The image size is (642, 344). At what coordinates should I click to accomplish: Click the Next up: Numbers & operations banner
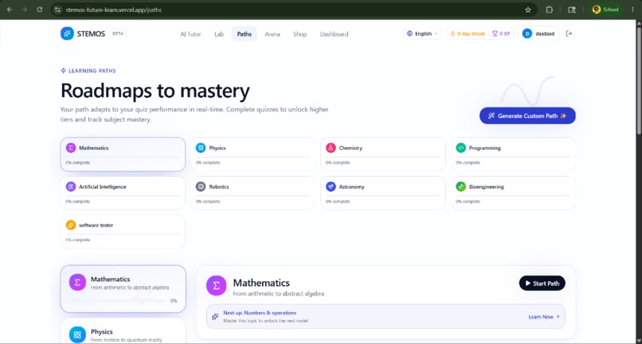[386, 317]
